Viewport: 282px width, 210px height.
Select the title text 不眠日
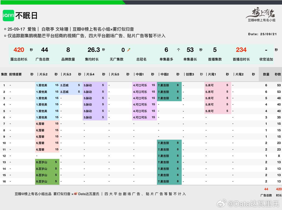(x=27, y=16)
